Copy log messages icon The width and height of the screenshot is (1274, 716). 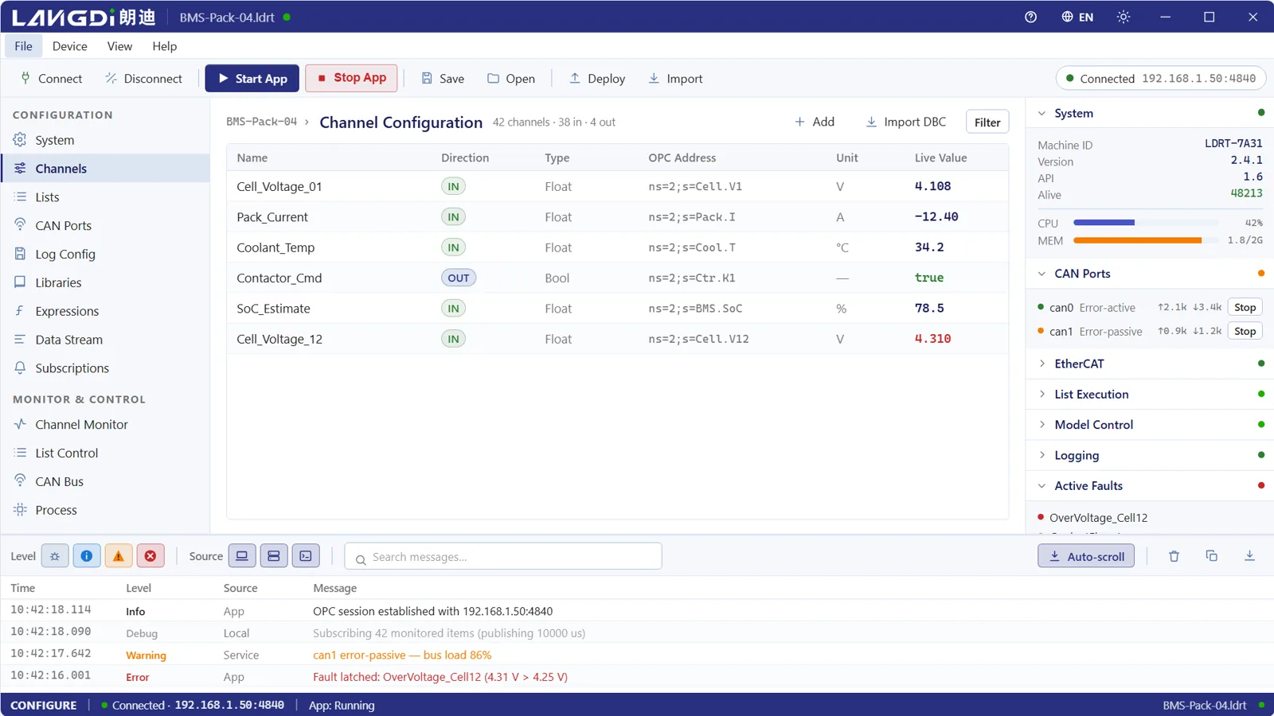[x=1212, y=556]
